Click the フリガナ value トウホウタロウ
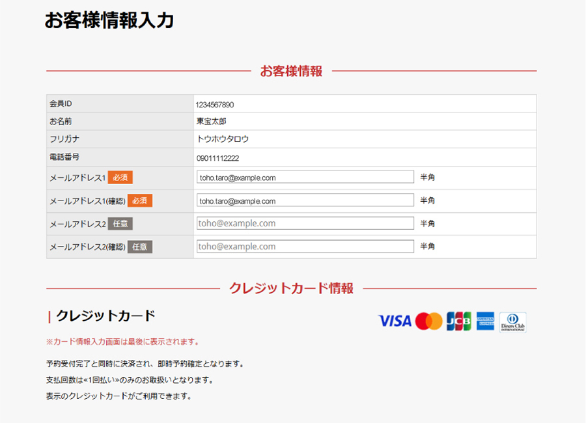This screenshot has width=586, height=423. tap(223, 139)
